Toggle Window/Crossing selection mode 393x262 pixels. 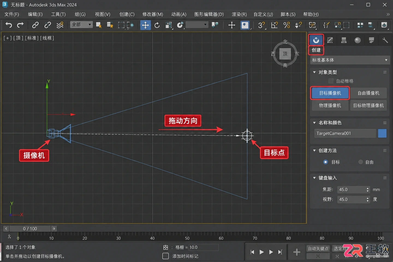click(130, 25)
